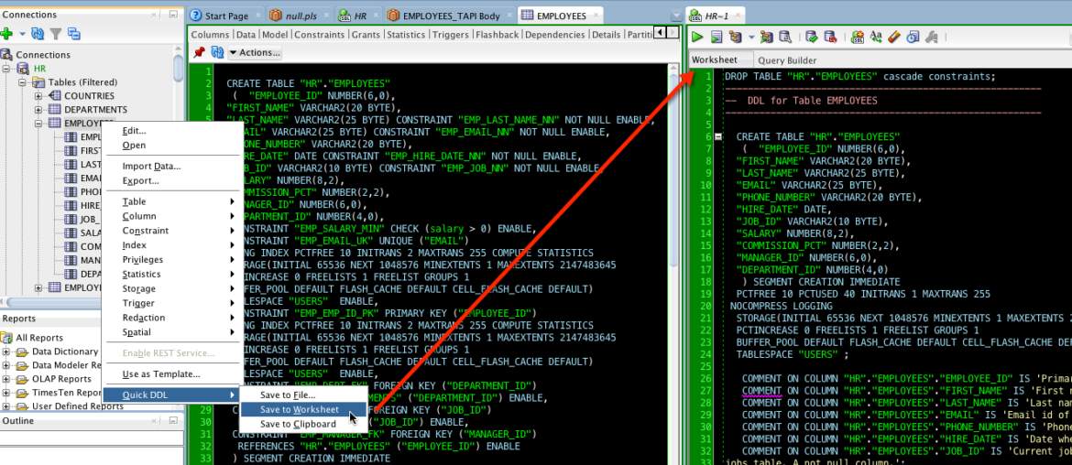The image size is (1072, 465).
Task: Click the Explain Plan icon
Action: tap(736, 37)
